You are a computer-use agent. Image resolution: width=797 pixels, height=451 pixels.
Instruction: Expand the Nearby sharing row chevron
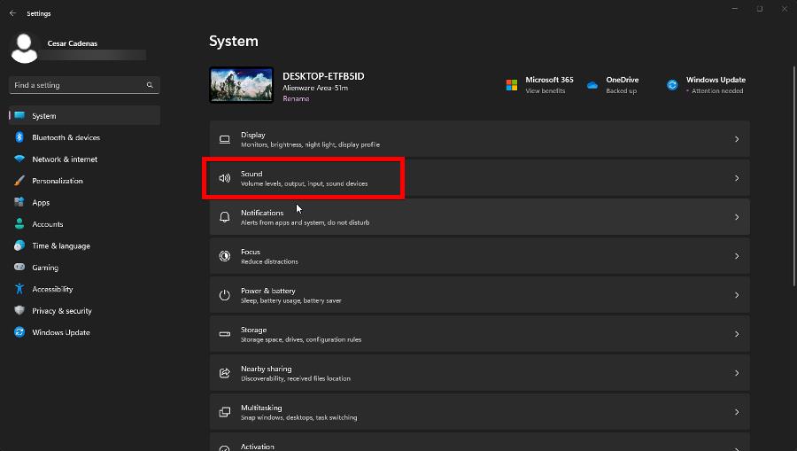tap(737, 373)
